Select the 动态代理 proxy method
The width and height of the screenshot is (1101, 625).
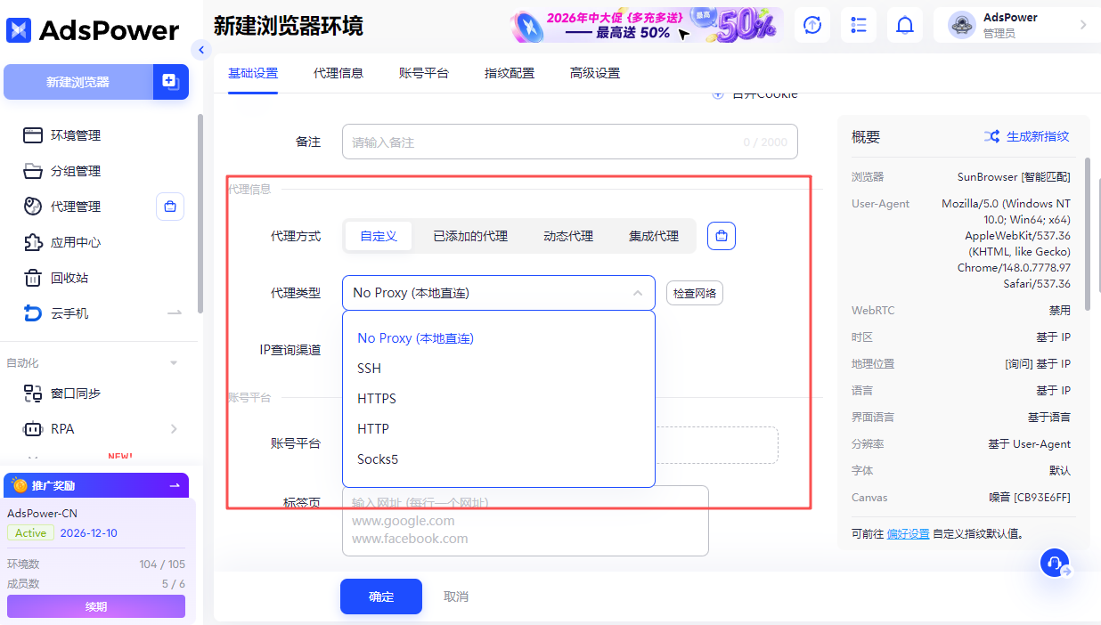pos(568,236)
